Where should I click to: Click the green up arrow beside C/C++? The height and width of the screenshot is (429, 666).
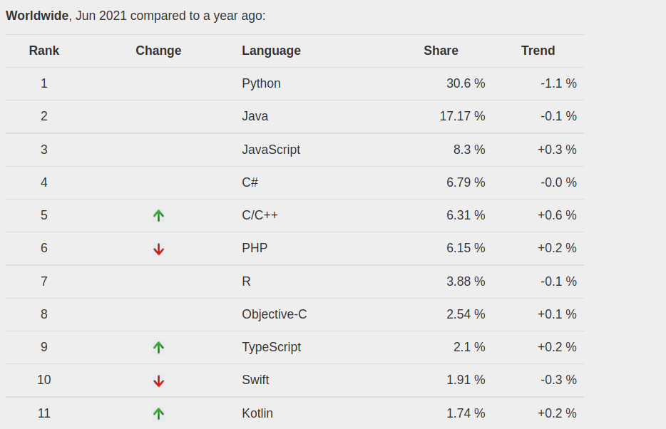(158, 215)
